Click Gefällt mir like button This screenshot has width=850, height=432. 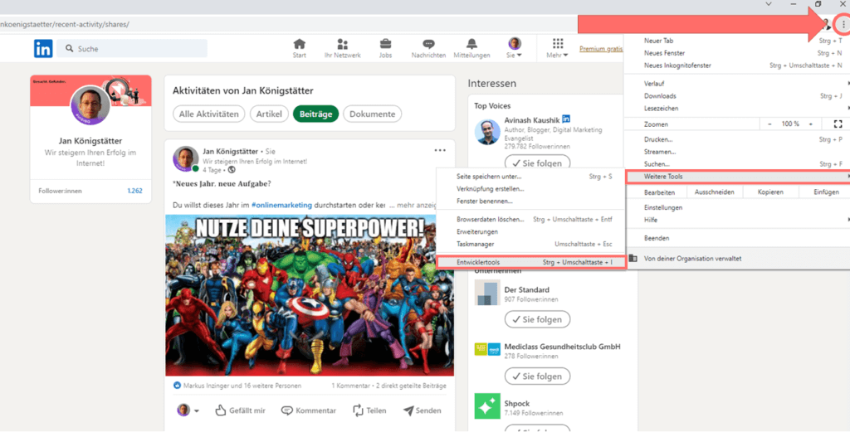[240, 410]
